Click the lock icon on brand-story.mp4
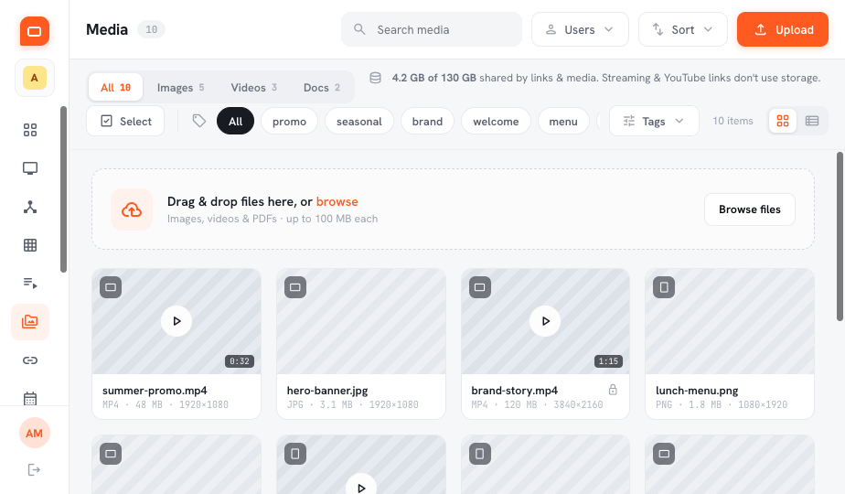Viewport: 845px width, 494px height. click(613, 390)
